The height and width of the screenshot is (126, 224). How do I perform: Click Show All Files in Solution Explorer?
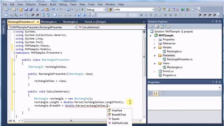[157, 27]
